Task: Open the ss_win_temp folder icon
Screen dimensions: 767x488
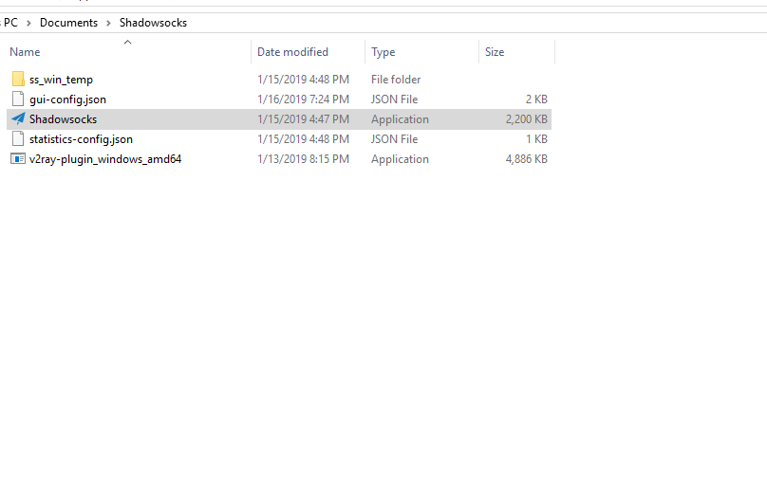Action: (18, 80)
